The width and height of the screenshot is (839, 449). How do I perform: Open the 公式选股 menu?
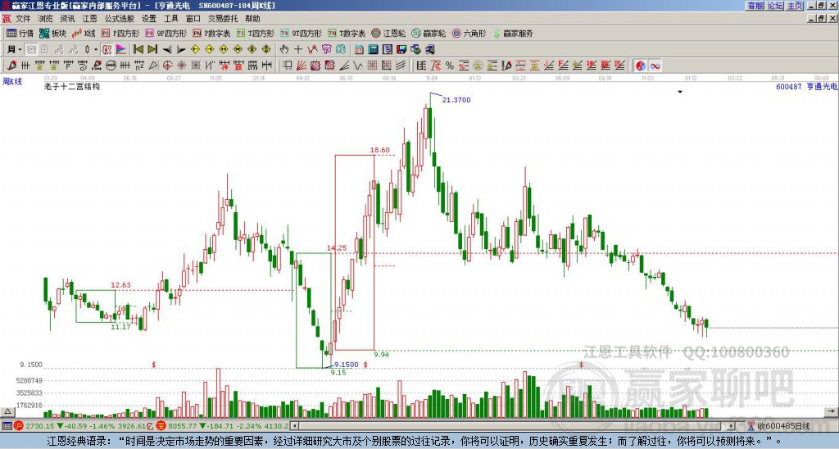pyautogui.click(x=120, y=19)
